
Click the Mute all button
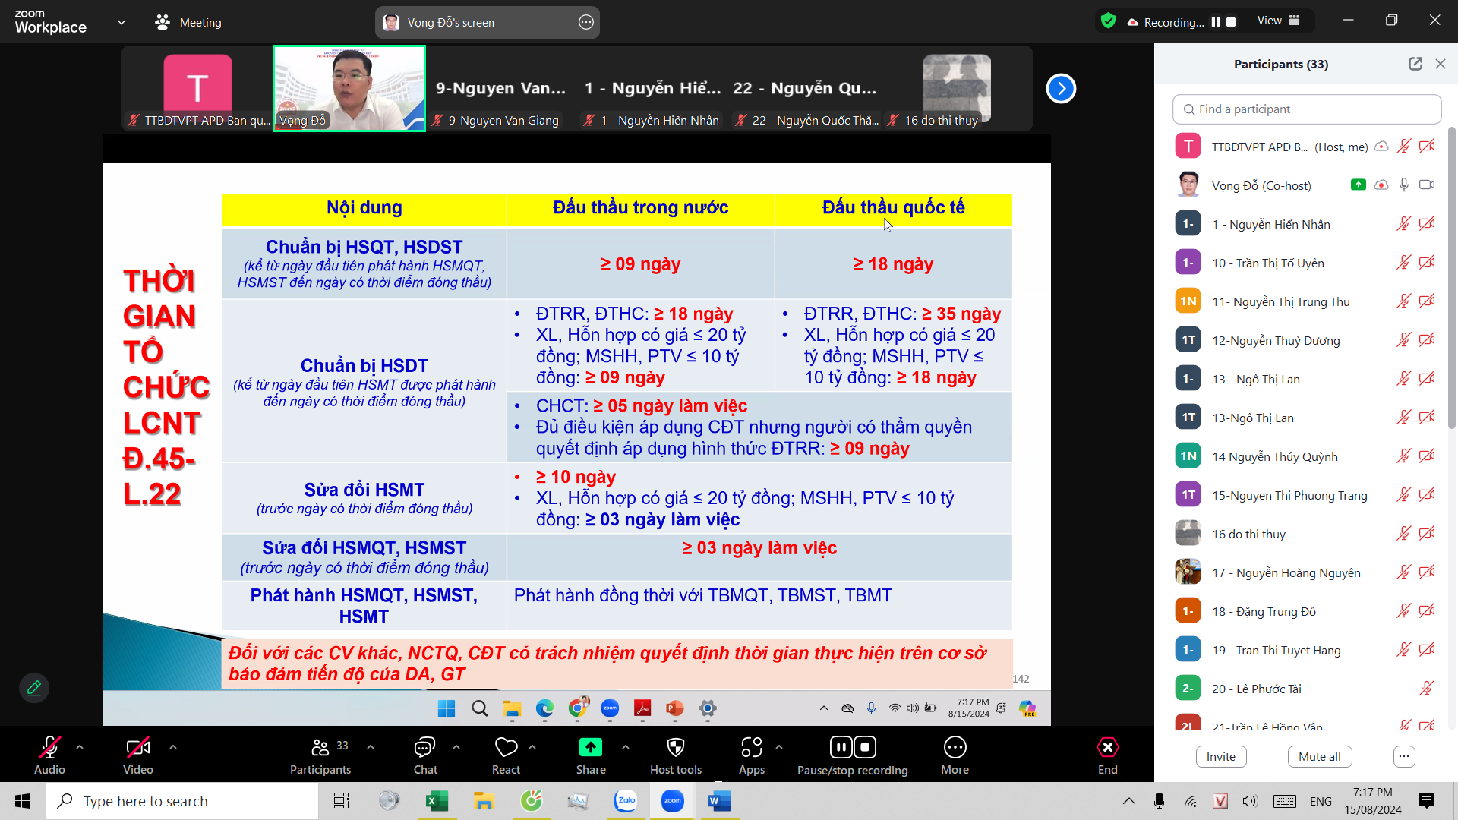pyautogui.click(x=1319, y=756)
